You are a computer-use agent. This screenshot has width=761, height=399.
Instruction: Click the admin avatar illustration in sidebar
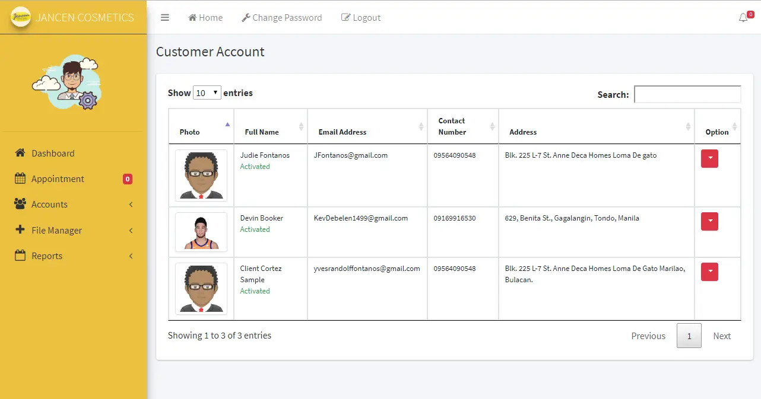(x=68, y=83)
